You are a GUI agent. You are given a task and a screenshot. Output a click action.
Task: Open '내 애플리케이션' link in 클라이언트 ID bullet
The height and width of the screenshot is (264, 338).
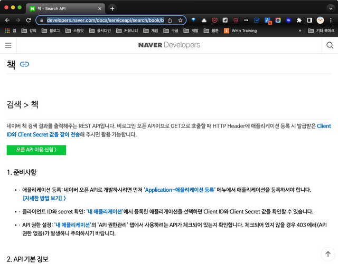click(105, 212)
